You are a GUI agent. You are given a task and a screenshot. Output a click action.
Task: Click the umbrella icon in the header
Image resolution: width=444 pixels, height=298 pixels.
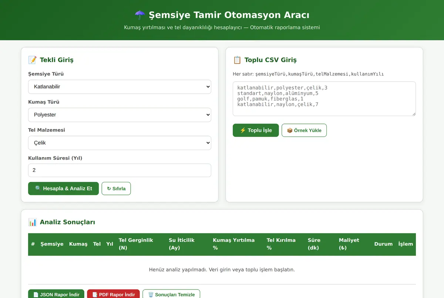pos(140,15)
